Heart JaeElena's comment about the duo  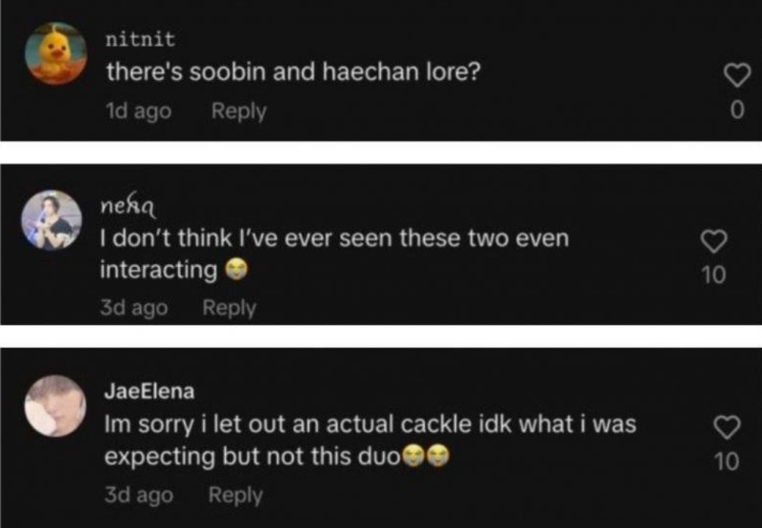click(726, 428)
